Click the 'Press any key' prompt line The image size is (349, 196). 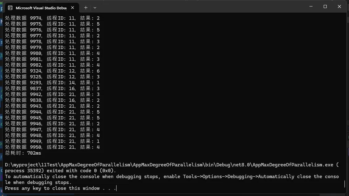[61, 188]
